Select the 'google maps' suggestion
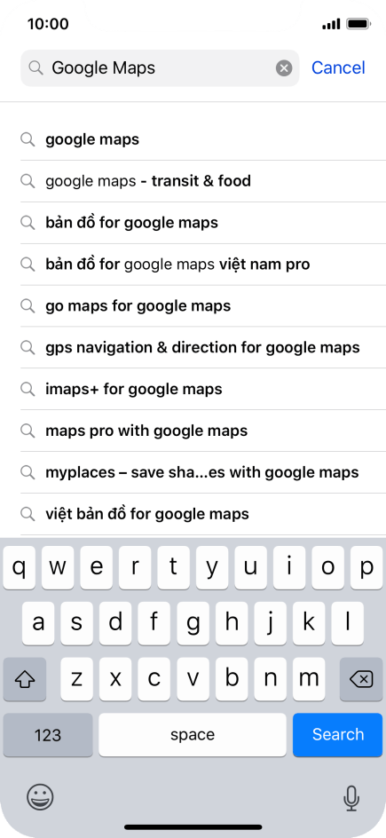 tap(203, 139)
